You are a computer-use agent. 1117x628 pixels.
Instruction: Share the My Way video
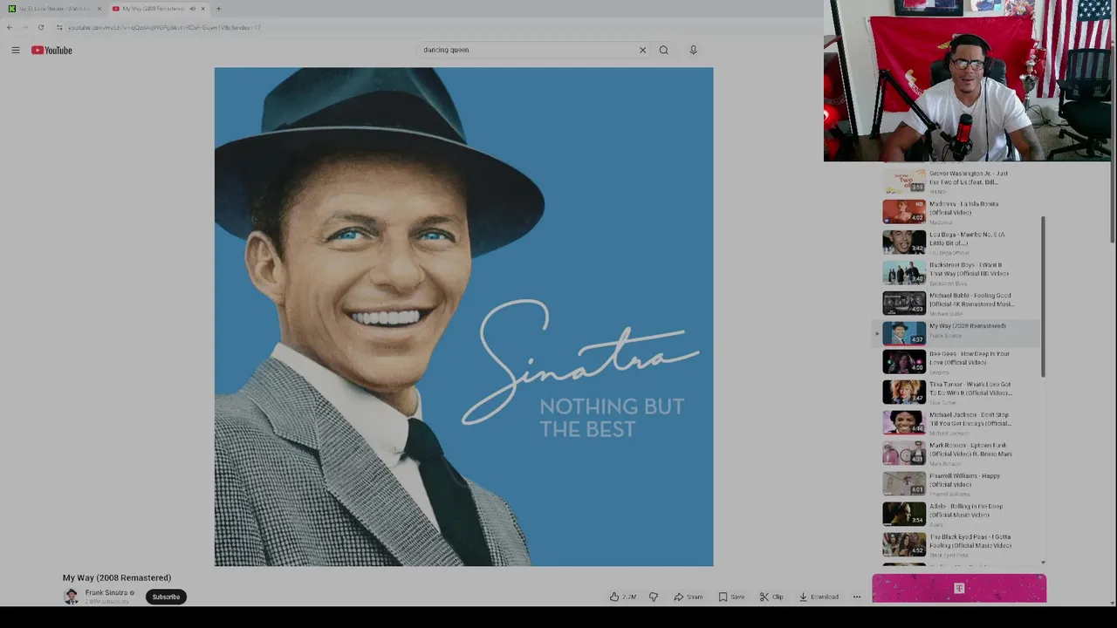point(688,597)
